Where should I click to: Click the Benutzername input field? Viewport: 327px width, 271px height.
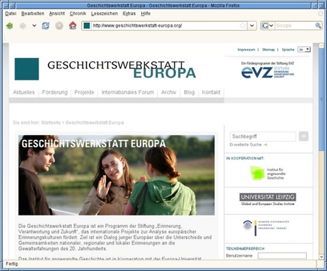(x=282, y=255)
